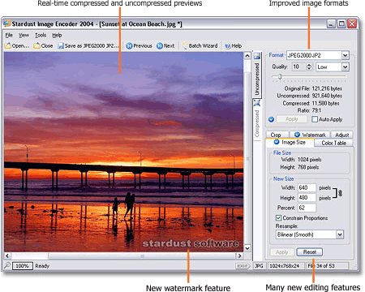
Task: Open the File menu
Action: coord(9,35)
